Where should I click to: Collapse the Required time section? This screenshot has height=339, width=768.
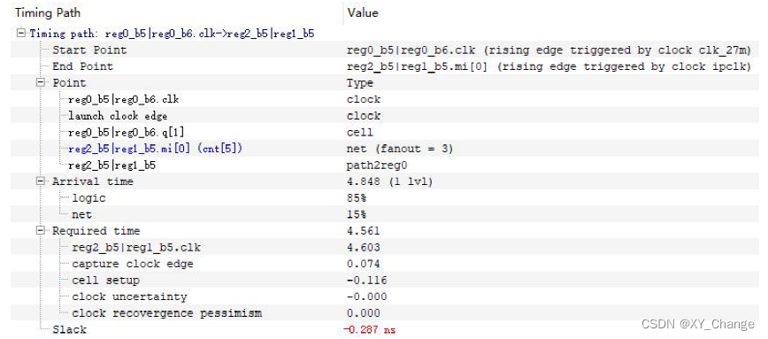(41, 231)
